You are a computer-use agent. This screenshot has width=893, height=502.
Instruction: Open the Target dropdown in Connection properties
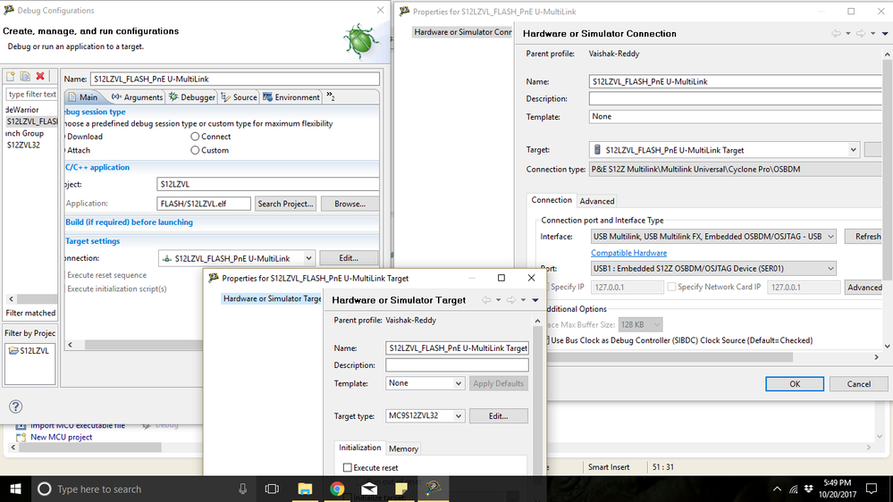pos(853,150)
